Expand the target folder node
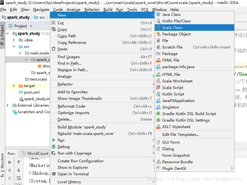Image resolution: width=247 pixels, height=185 pixels. point(14,86)
